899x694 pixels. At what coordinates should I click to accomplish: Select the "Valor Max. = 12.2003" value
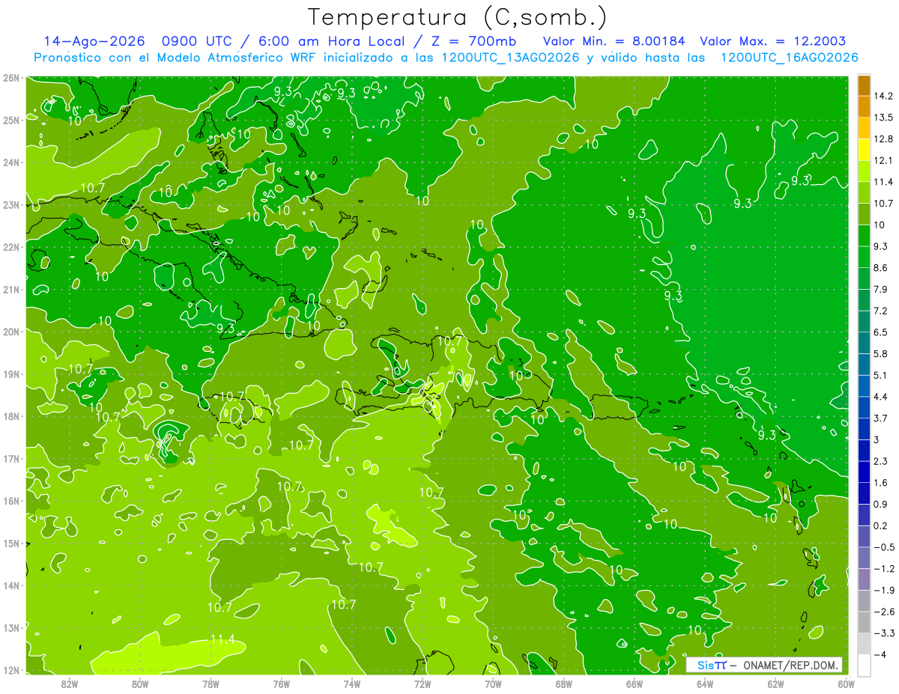[x=773, y=41]
